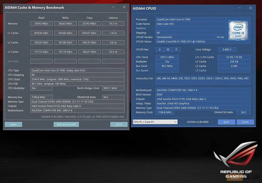This screenshot has height=183, width=262.
Task: Click L1 Cache copy value 819.47 GB/s
Action: (89, 33)
